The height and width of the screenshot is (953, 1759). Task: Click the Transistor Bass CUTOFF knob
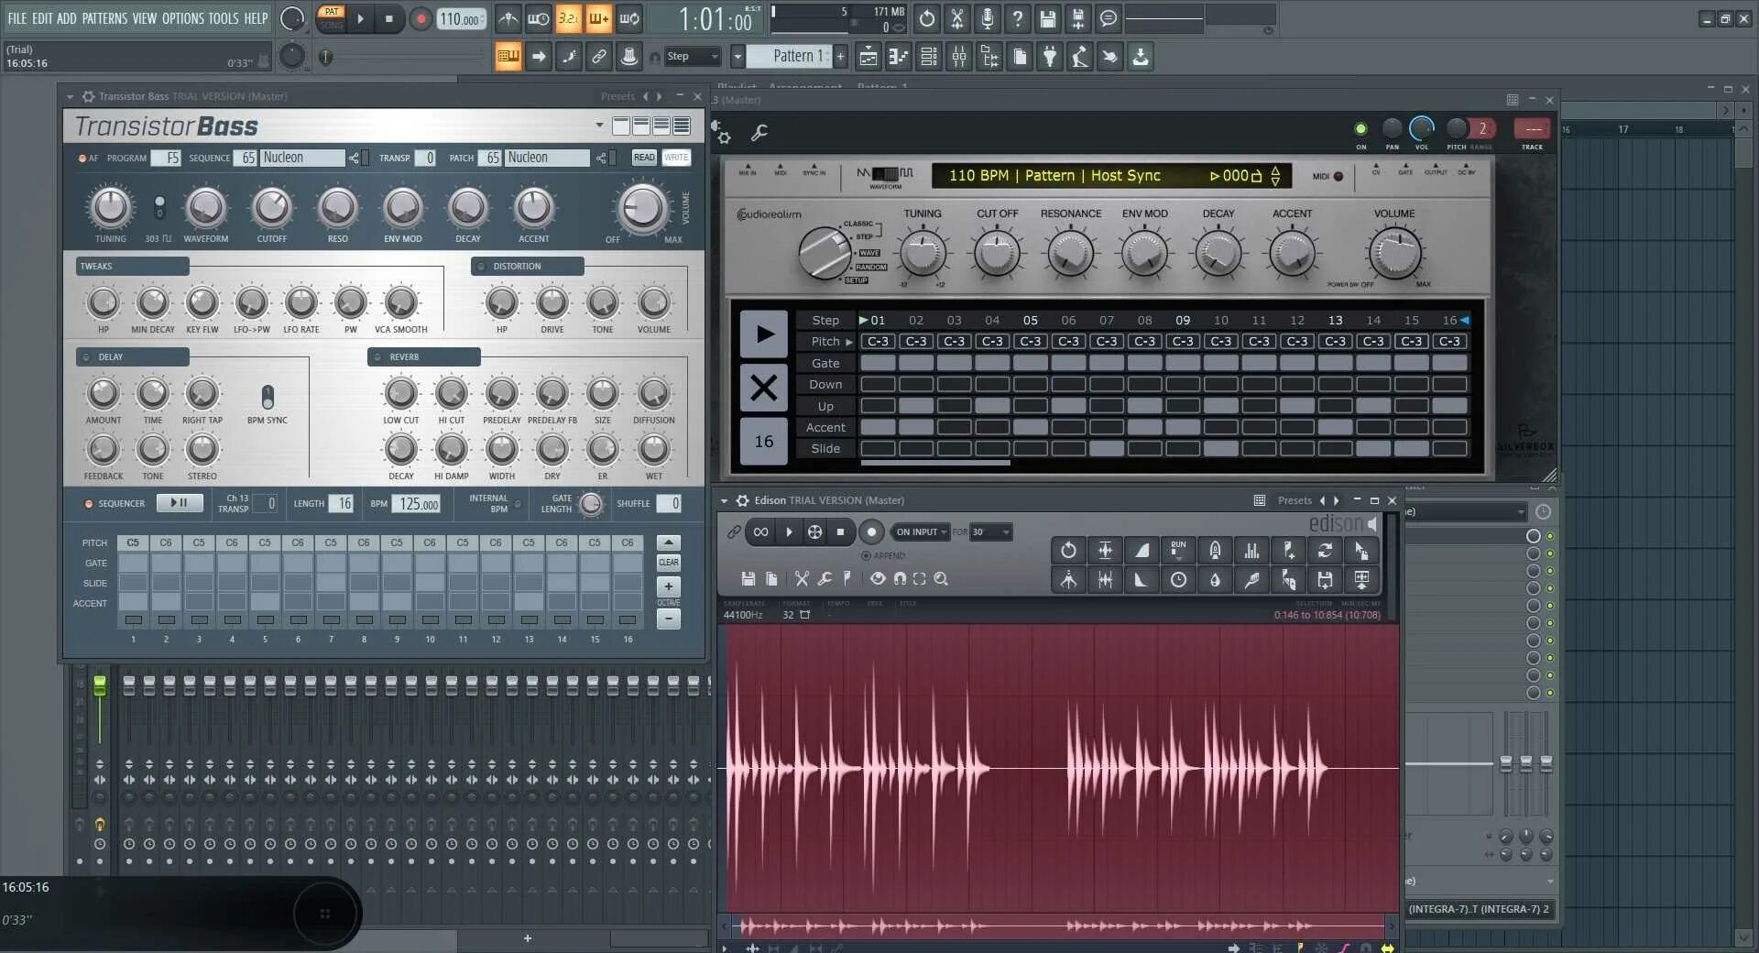coord(272,208)
